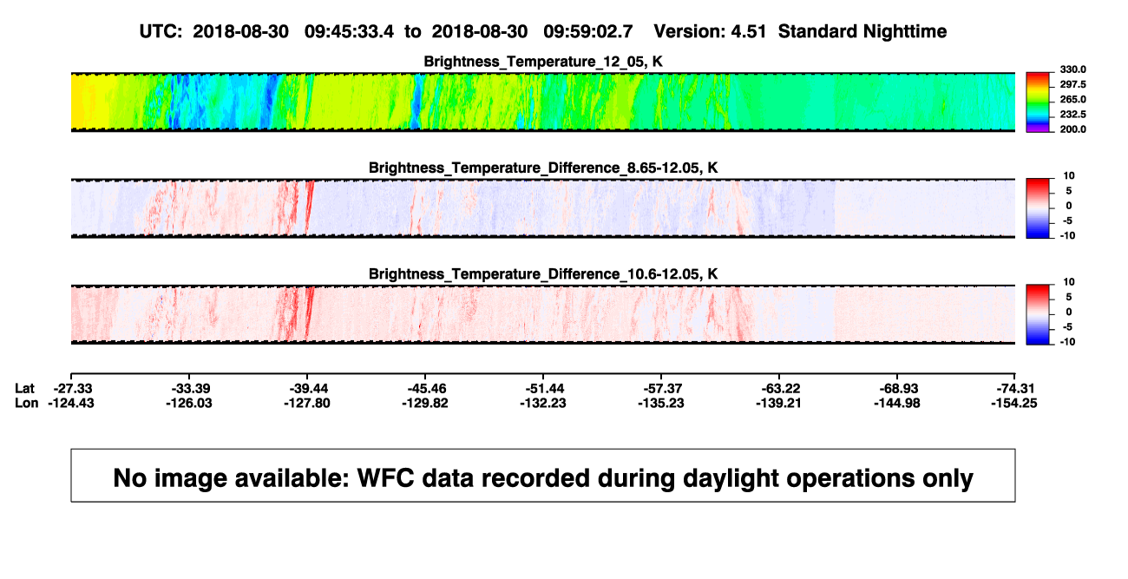Click latitude value -57.37
This screenshot has height=579, width=1128.
tap(661, 388)
